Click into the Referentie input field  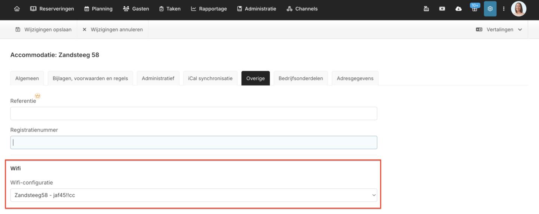(x=193, y=114)
